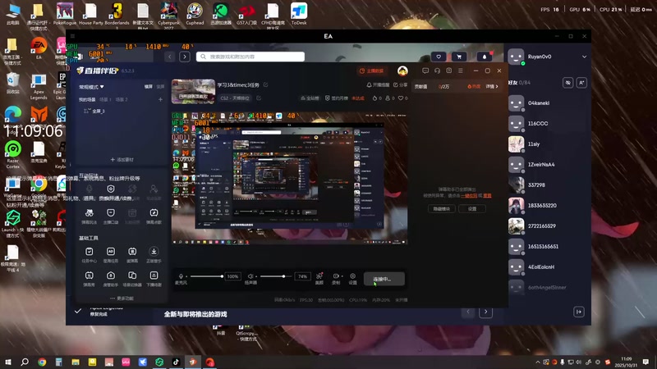
Task: Collapse the EA friends panel arrow icon
Action: (x=579, y=312)
